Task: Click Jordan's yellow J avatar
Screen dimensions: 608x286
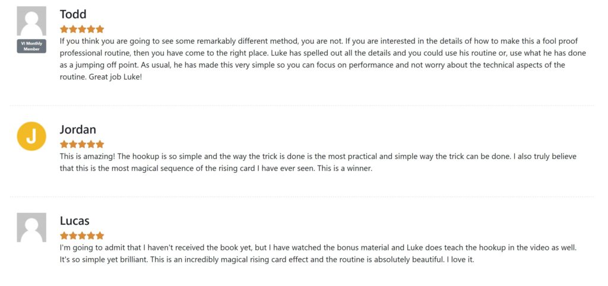Action: [31, 136]
